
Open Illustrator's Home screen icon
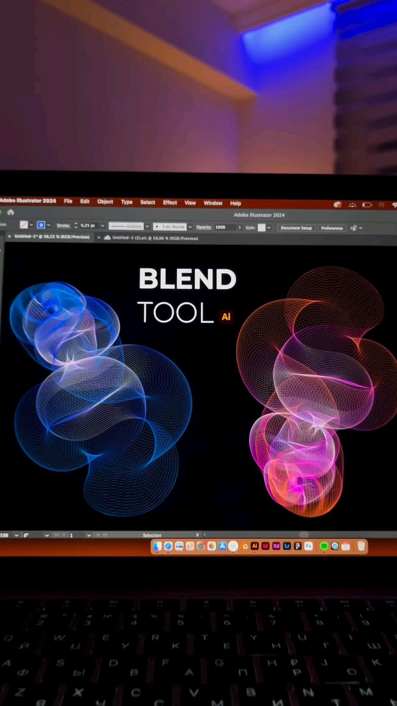(x=11, y=212)
